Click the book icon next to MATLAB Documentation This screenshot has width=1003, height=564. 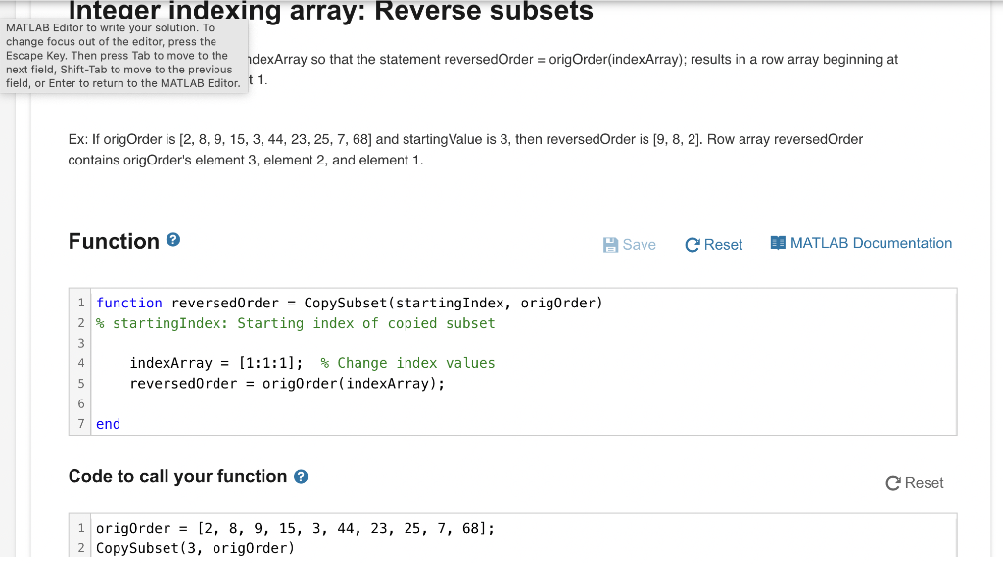(x=777, y=243)
